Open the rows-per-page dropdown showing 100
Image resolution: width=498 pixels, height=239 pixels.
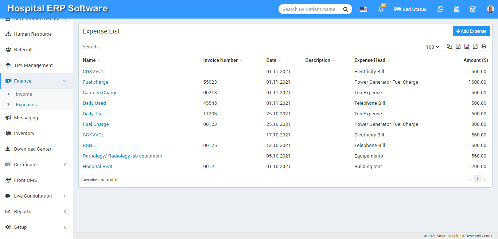(x=432, y=47)
